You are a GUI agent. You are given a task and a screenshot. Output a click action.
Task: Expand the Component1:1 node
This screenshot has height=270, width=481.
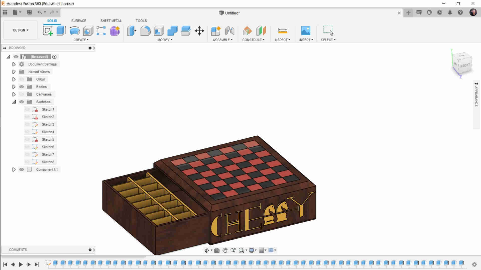[x=14, y=169]
